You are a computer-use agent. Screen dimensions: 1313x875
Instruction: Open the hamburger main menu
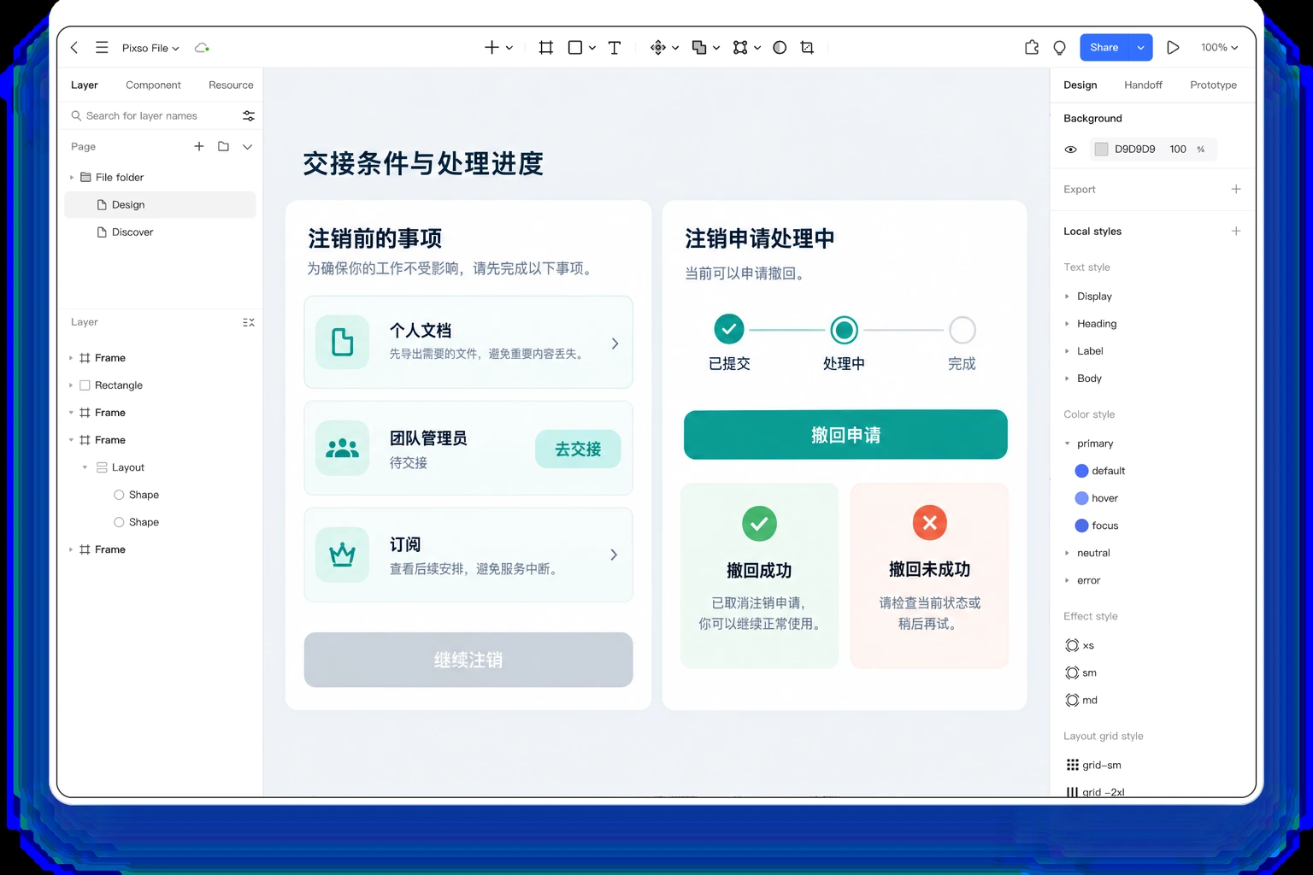tap(102, 48)
